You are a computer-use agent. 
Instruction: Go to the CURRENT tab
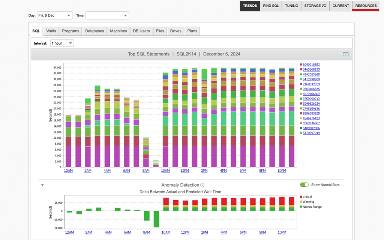point(340,6)
